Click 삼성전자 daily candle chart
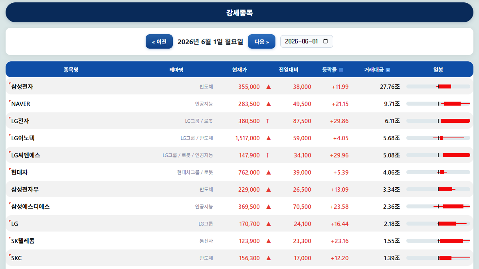Viewport: 479px width, 269px height. pyautogui.click(x=438, y=86)
